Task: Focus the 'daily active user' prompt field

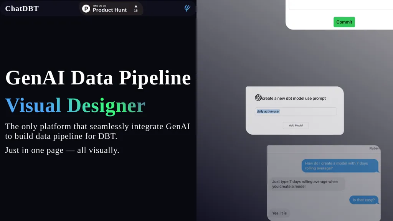Action: pyautogui.click(x=296, y=111)
